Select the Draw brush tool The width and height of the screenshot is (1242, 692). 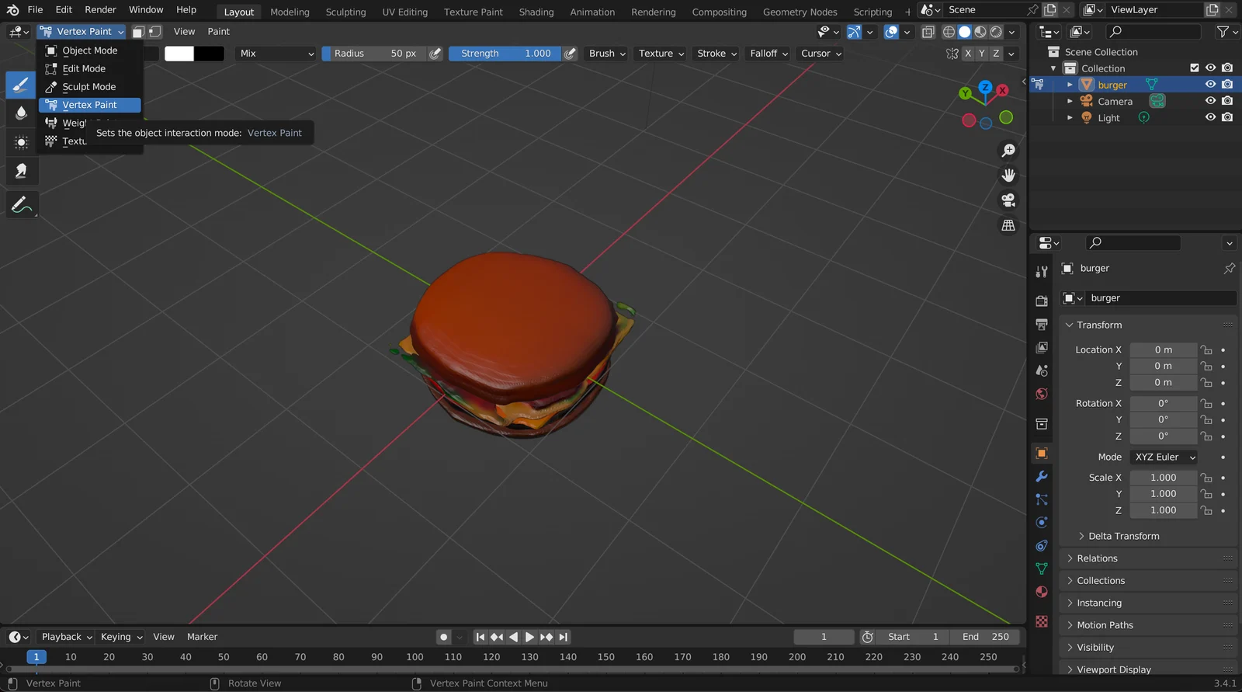coord(21,85)
